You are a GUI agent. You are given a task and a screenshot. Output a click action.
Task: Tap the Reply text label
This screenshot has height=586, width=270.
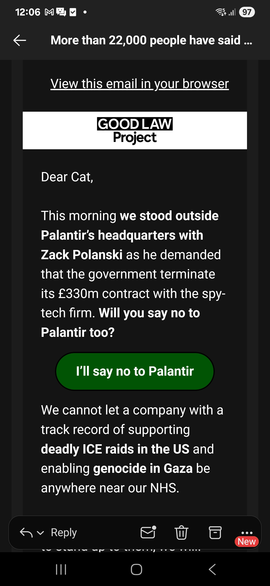[64, 532]
